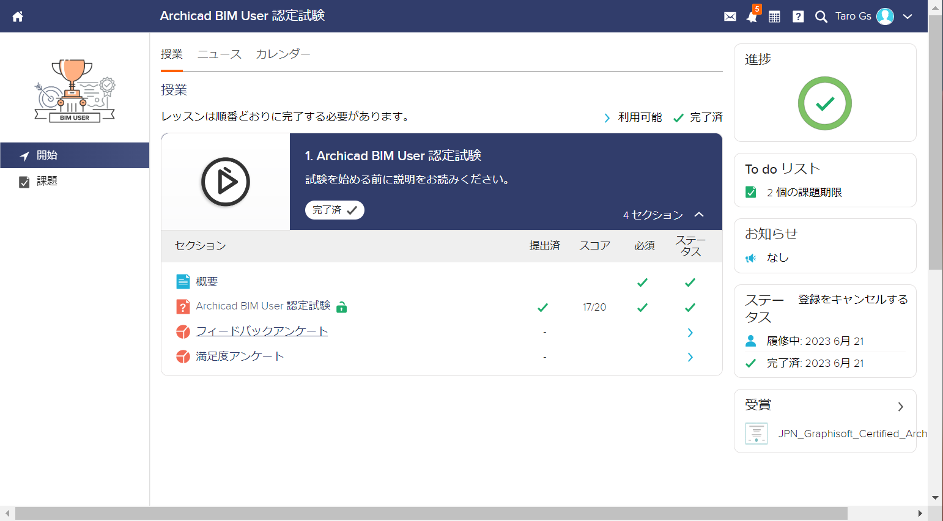Click the scroll down arrow

935,498
